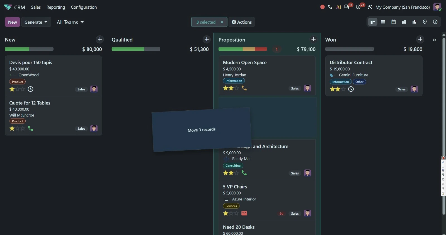Add a lead in the Qualified column

[207, 40]
